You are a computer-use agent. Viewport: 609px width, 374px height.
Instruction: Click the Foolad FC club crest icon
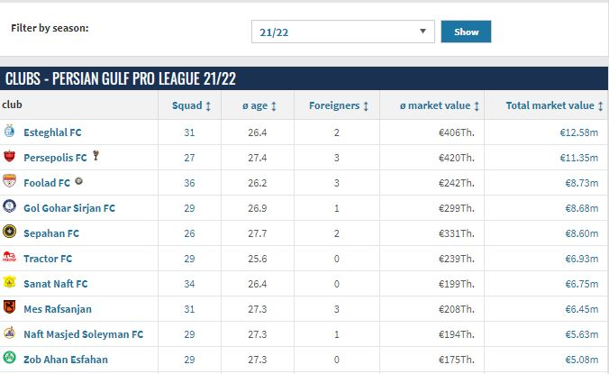coord(10,183)
